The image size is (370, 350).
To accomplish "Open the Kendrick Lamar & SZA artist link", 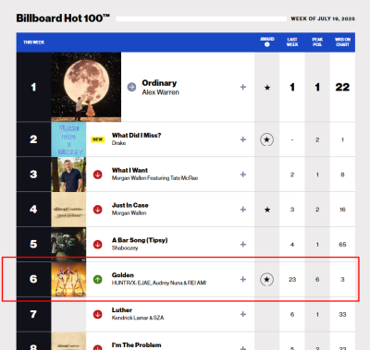I will [x=138, y=318].
